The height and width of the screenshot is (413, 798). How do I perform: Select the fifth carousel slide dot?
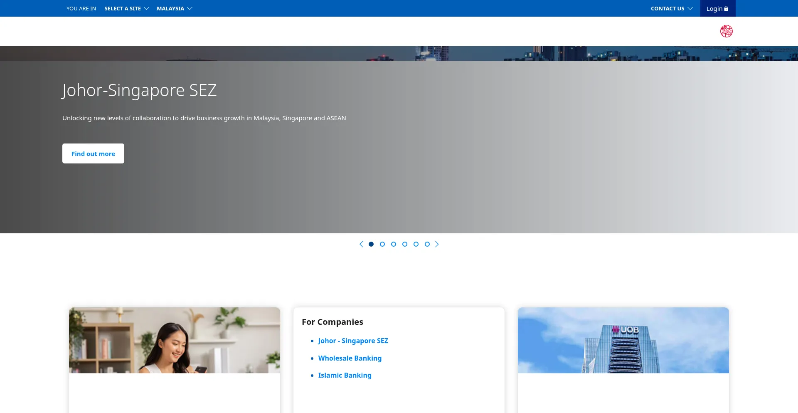(x=416, y=244)
